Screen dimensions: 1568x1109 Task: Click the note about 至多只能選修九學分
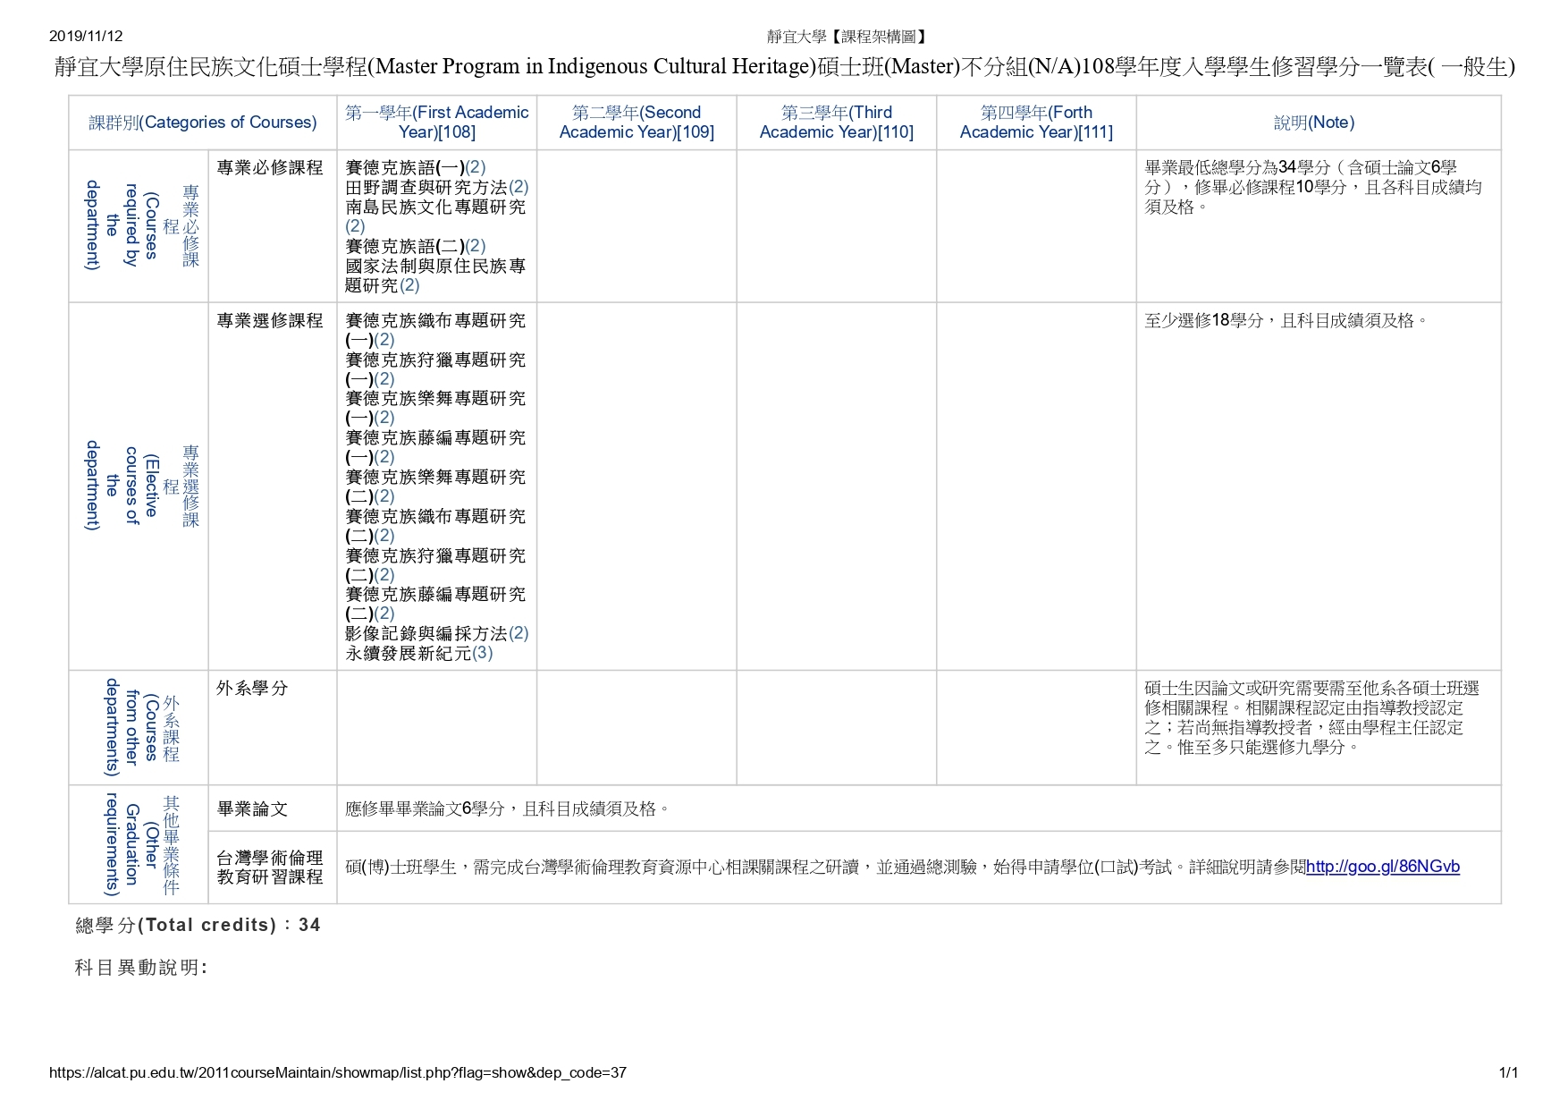[1312, 717]
